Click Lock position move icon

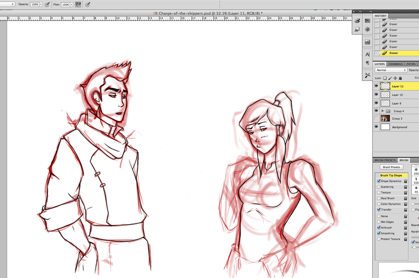point(395,78)
